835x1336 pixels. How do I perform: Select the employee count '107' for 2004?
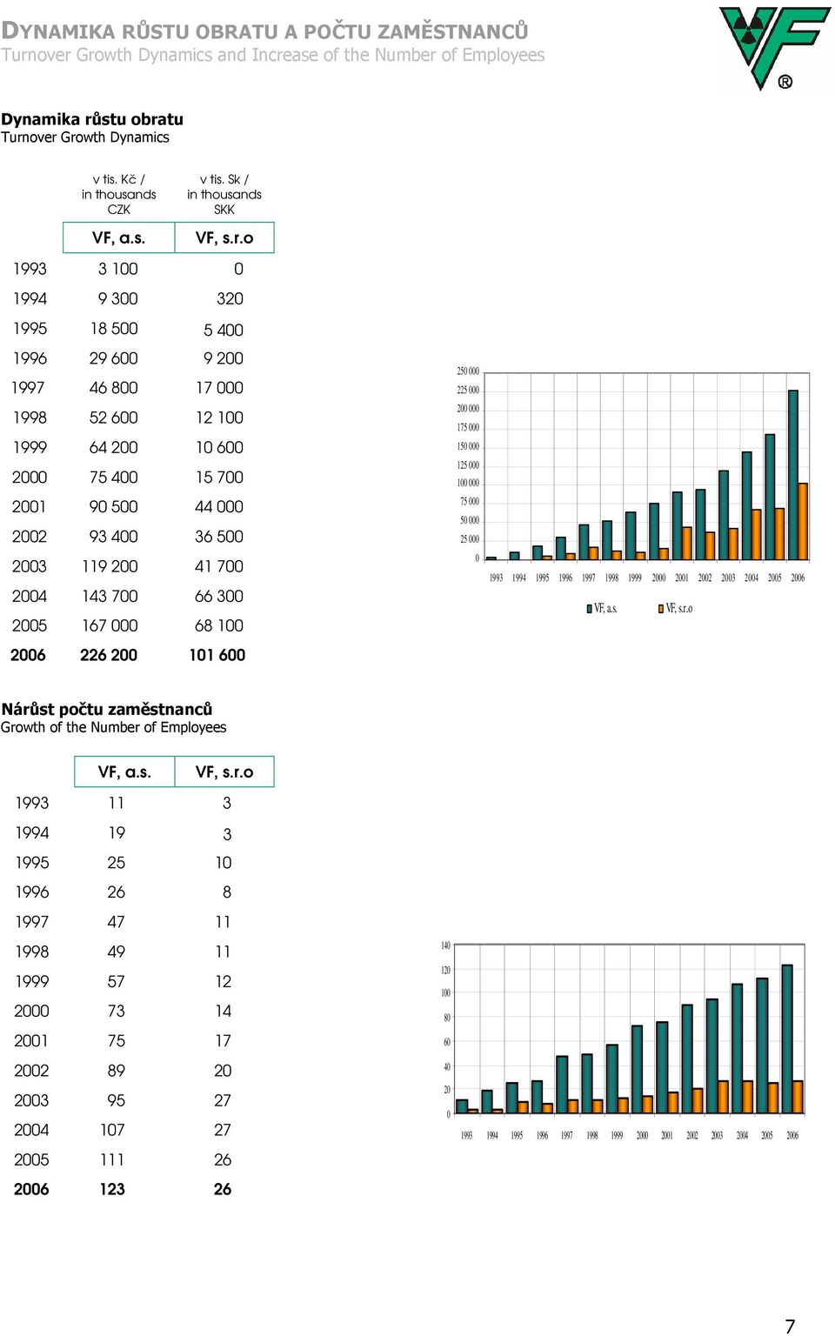click(x=112, y=1130)
